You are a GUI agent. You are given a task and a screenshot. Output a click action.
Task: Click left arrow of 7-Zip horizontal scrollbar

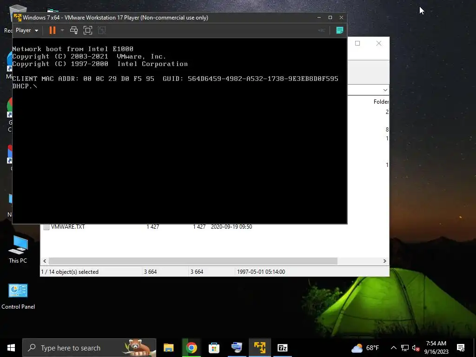click(x=45, y=261)
